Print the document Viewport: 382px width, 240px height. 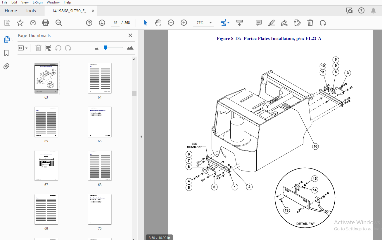click(x=46, y=23)
